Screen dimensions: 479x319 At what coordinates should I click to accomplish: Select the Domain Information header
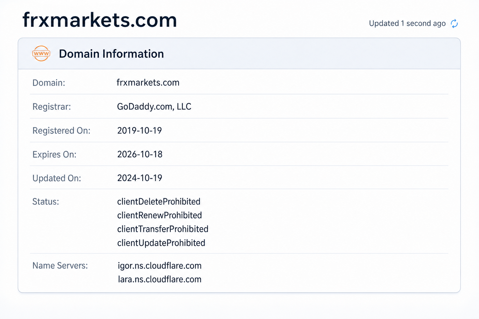point(111,54)
